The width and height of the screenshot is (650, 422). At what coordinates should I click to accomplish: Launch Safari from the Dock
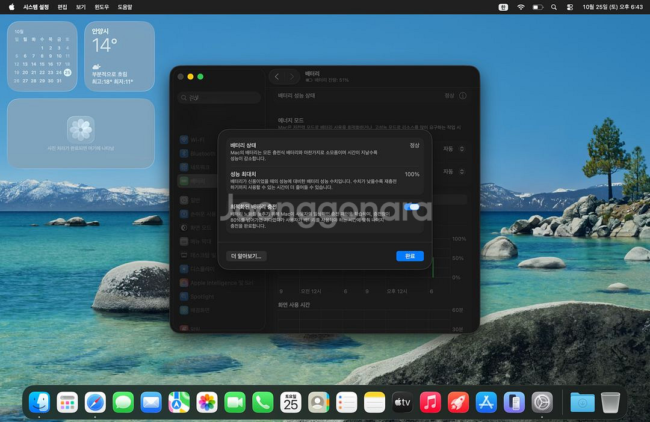(95, 402)
